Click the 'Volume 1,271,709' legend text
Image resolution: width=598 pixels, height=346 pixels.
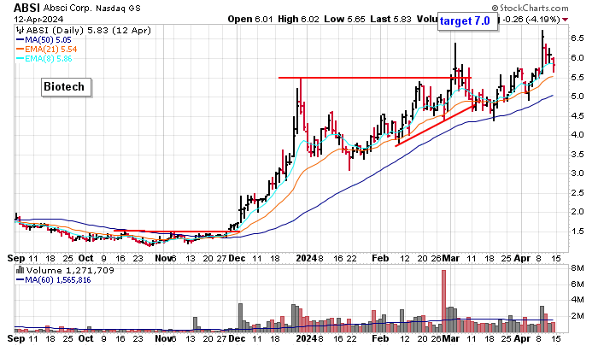pyautogui.click(x=70, y=271)
